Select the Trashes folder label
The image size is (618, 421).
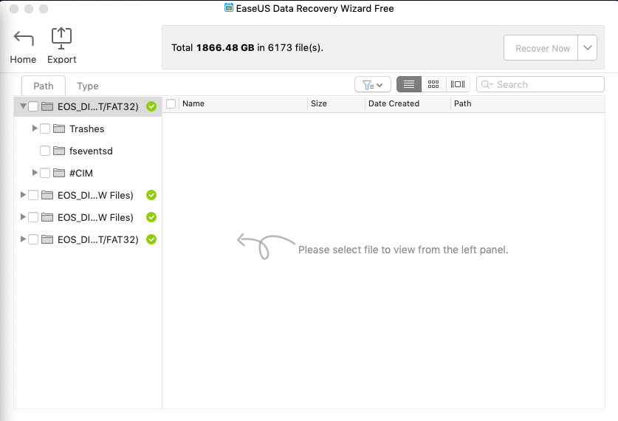click(86, 129)
